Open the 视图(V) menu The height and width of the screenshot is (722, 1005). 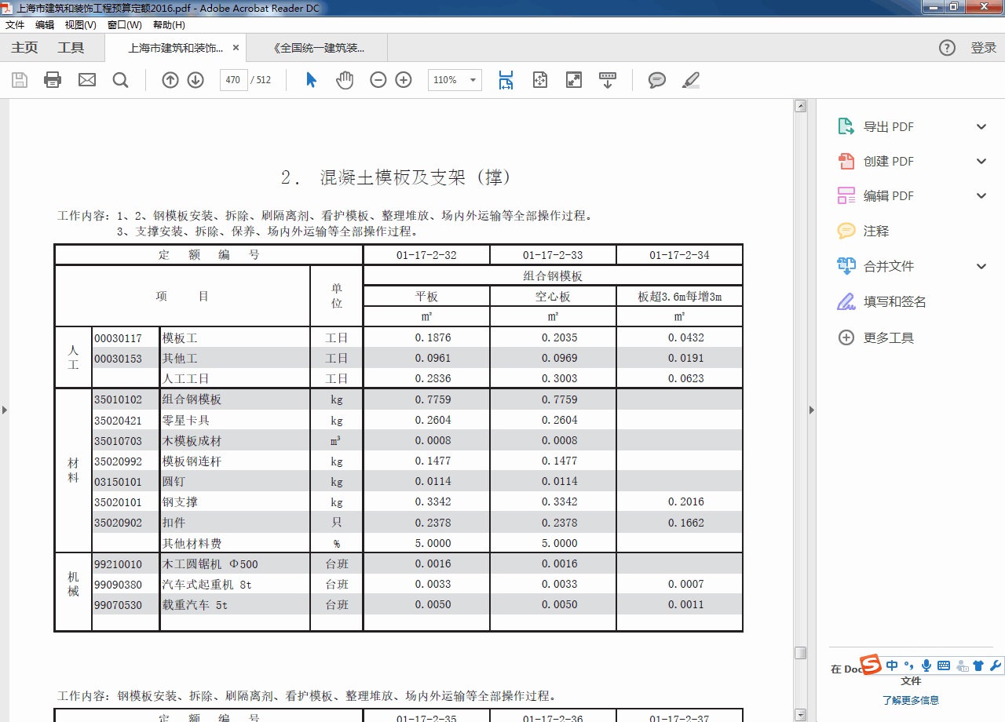click(81, 24)
